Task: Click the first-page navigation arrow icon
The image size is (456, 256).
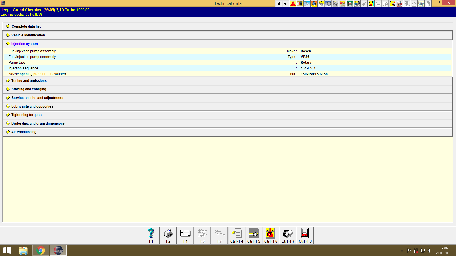Action: (278, 4)
